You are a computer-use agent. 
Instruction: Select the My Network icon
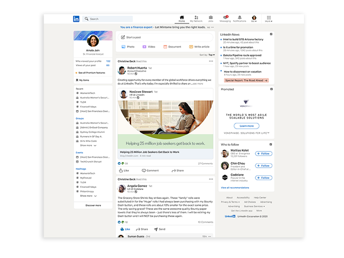[196, 17]
